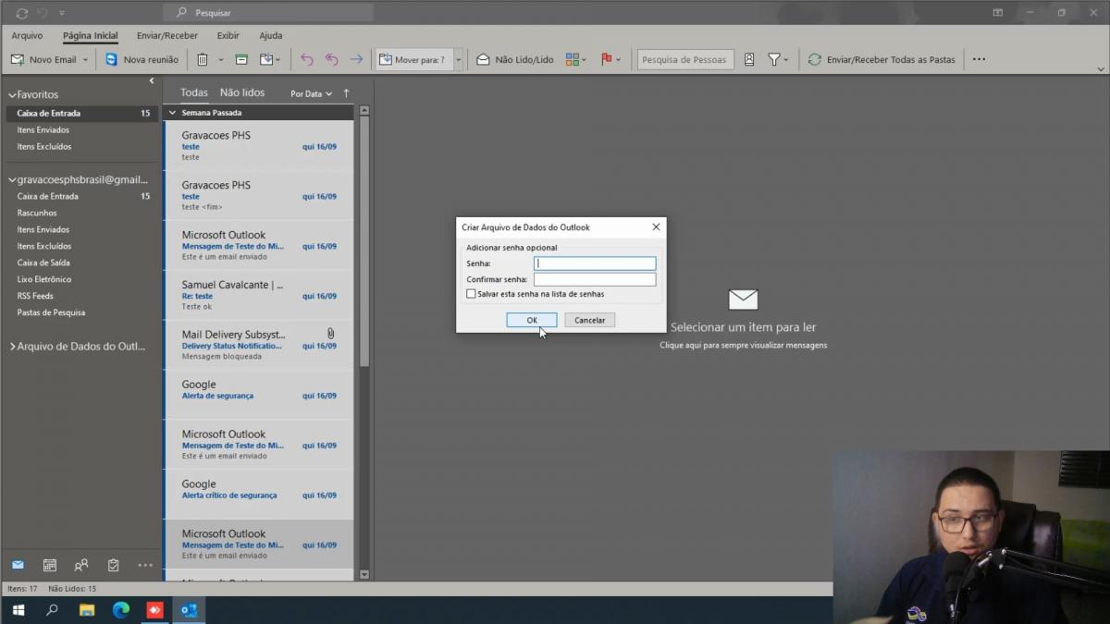The height and width of the screenshot is (624, 1110).
Task: Open the Arquivo menu
Action: tap(27, 35)
